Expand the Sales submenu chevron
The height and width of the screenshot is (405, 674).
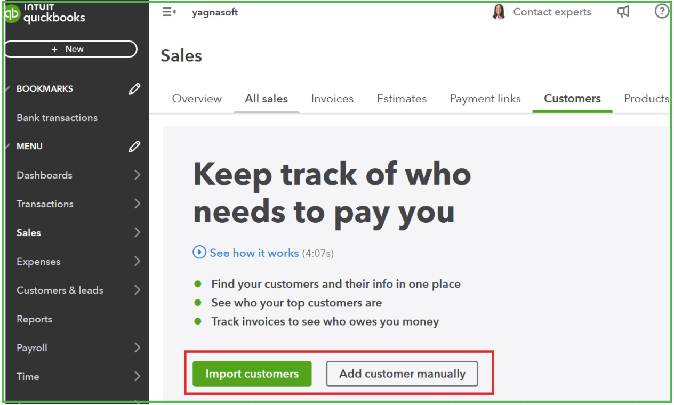tap(137, 232)
